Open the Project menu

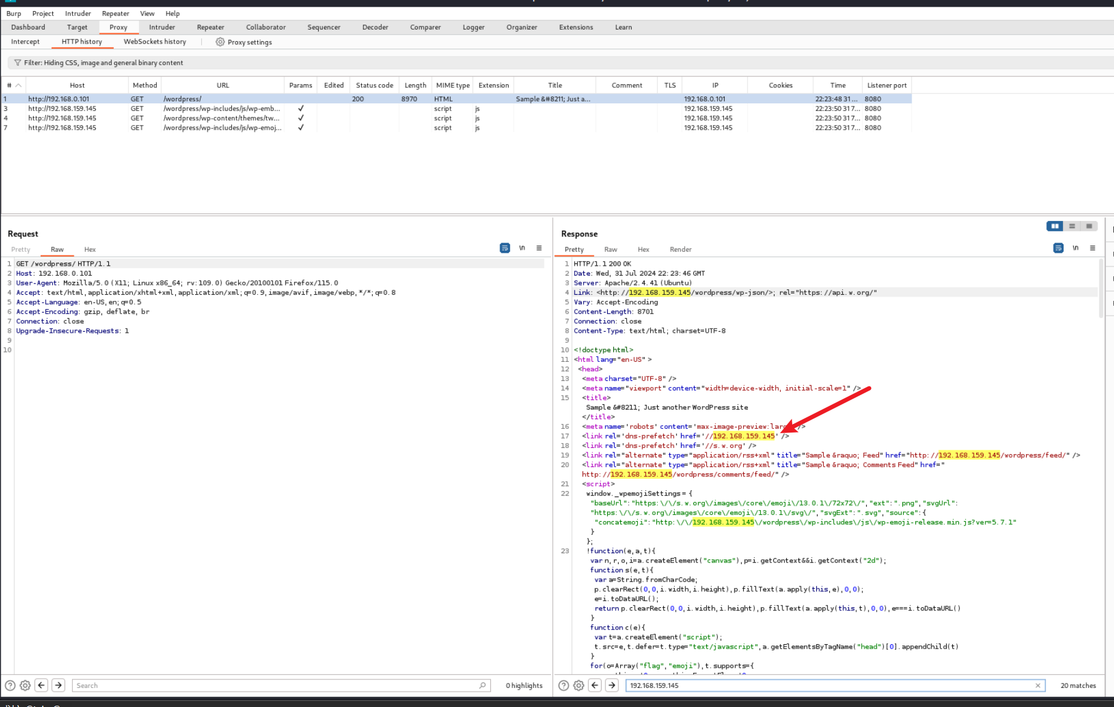pyautogui.click(x=43, y=14)
